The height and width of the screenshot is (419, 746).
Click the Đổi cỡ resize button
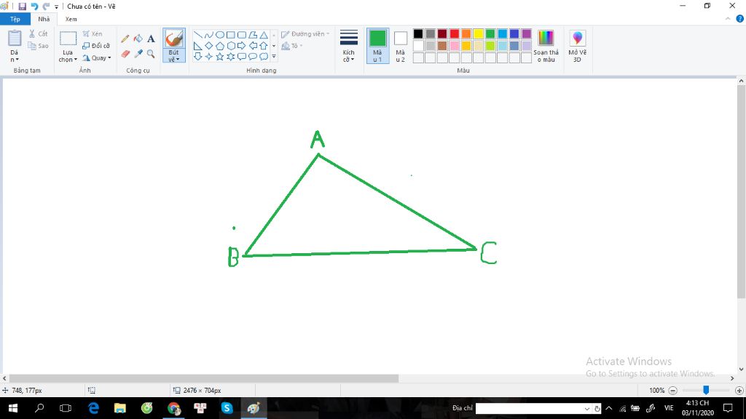tap(96, 46)
